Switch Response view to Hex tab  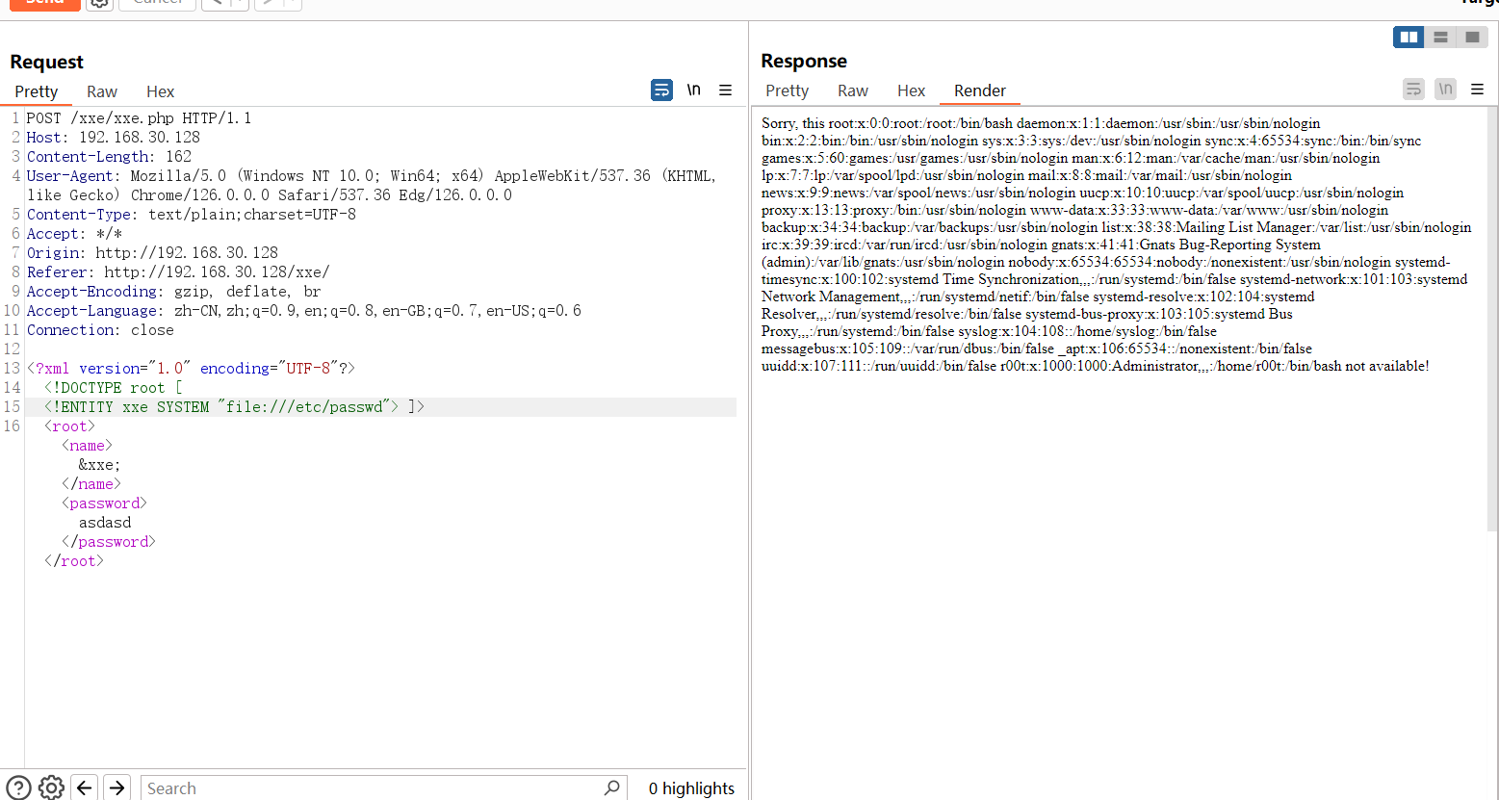[911, 90]
